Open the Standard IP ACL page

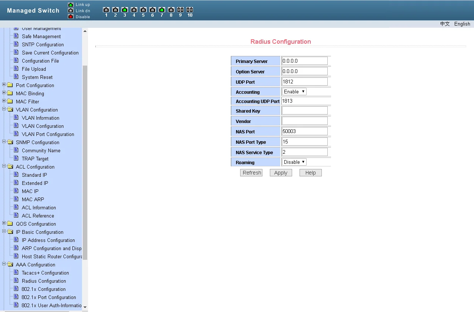[x=34, y=175]
